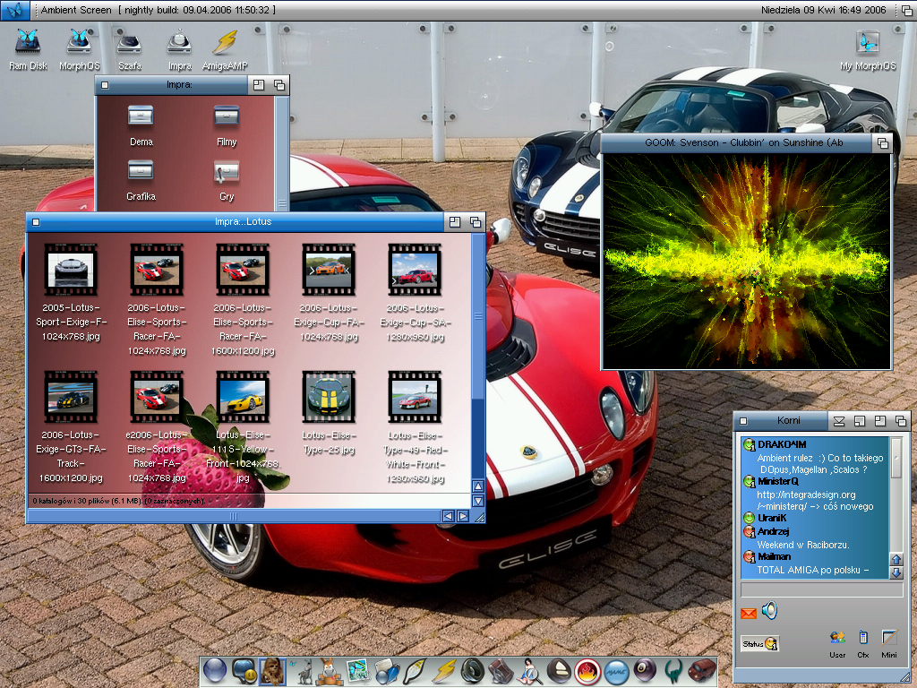Open the feather quill editor dock icon

416,672
